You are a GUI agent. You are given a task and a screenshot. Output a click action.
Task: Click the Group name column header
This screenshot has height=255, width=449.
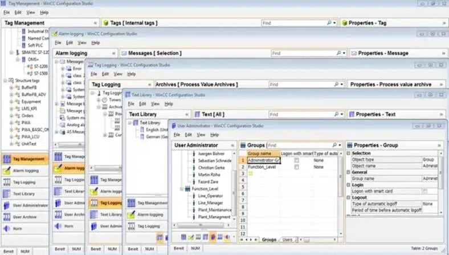[x=263, y=153]
